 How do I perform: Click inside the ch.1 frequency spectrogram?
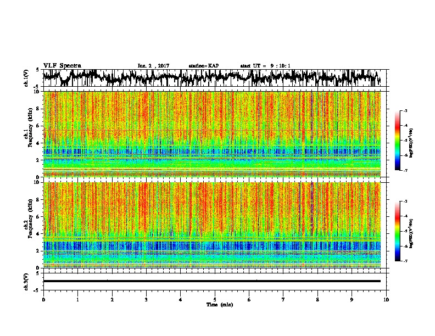point(211,134)
